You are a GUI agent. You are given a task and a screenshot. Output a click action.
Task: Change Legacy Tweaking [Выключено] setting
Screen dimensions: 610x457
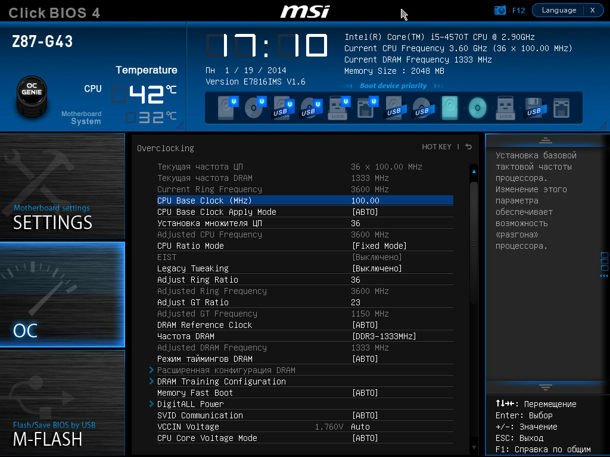(x=305, y=268)
